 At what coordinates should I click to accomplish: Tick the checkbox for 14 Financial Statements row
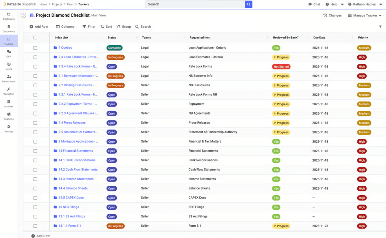click(35, 151)
